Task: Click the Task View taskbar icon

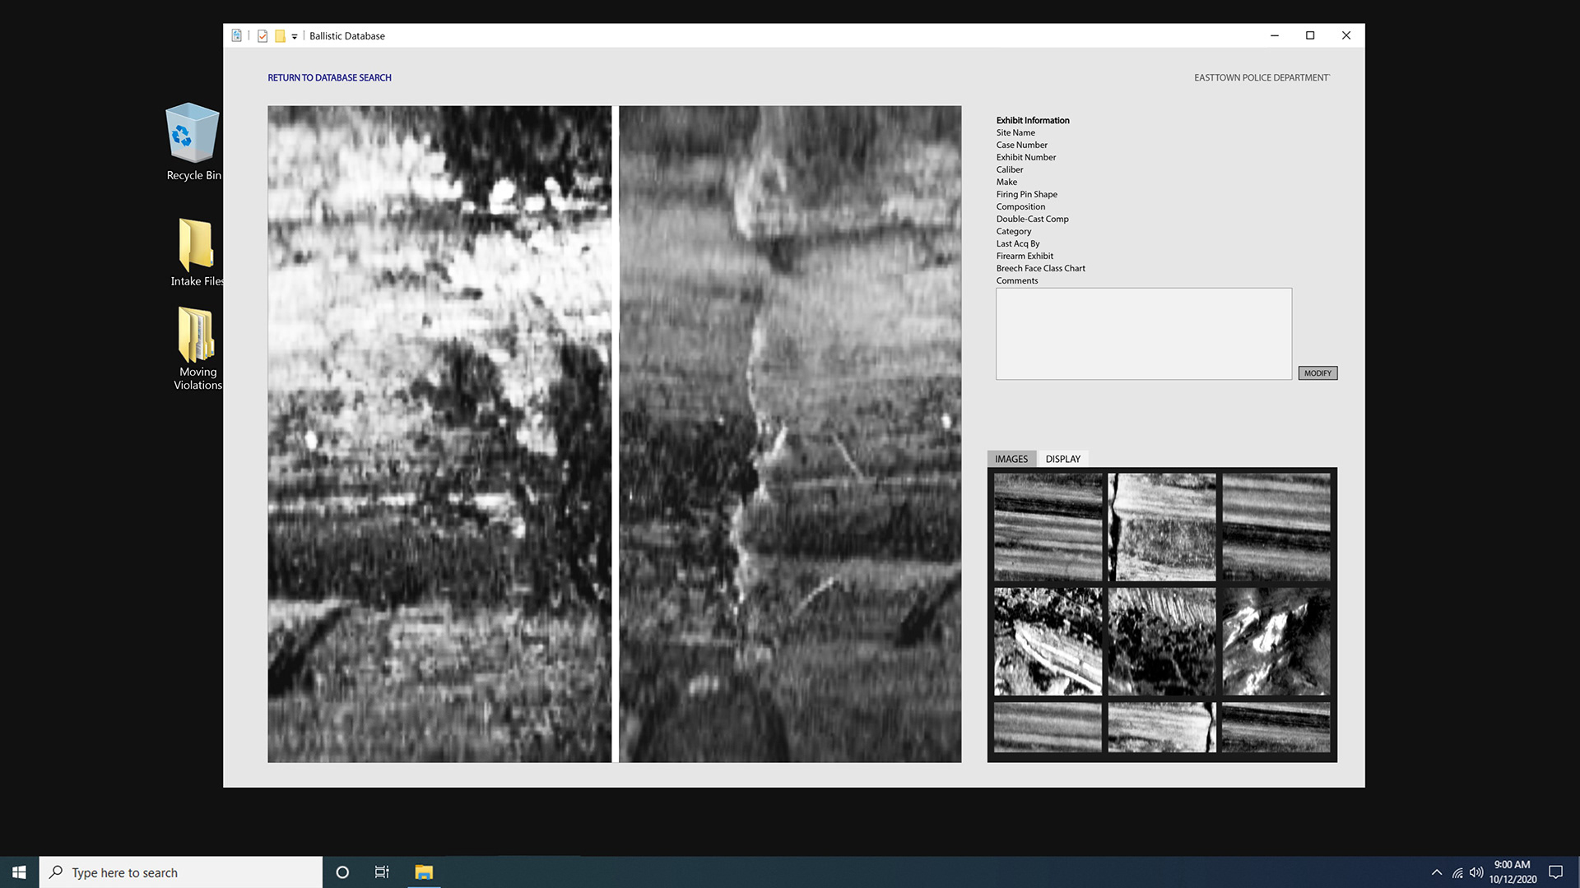Action: tap(382, 872)
